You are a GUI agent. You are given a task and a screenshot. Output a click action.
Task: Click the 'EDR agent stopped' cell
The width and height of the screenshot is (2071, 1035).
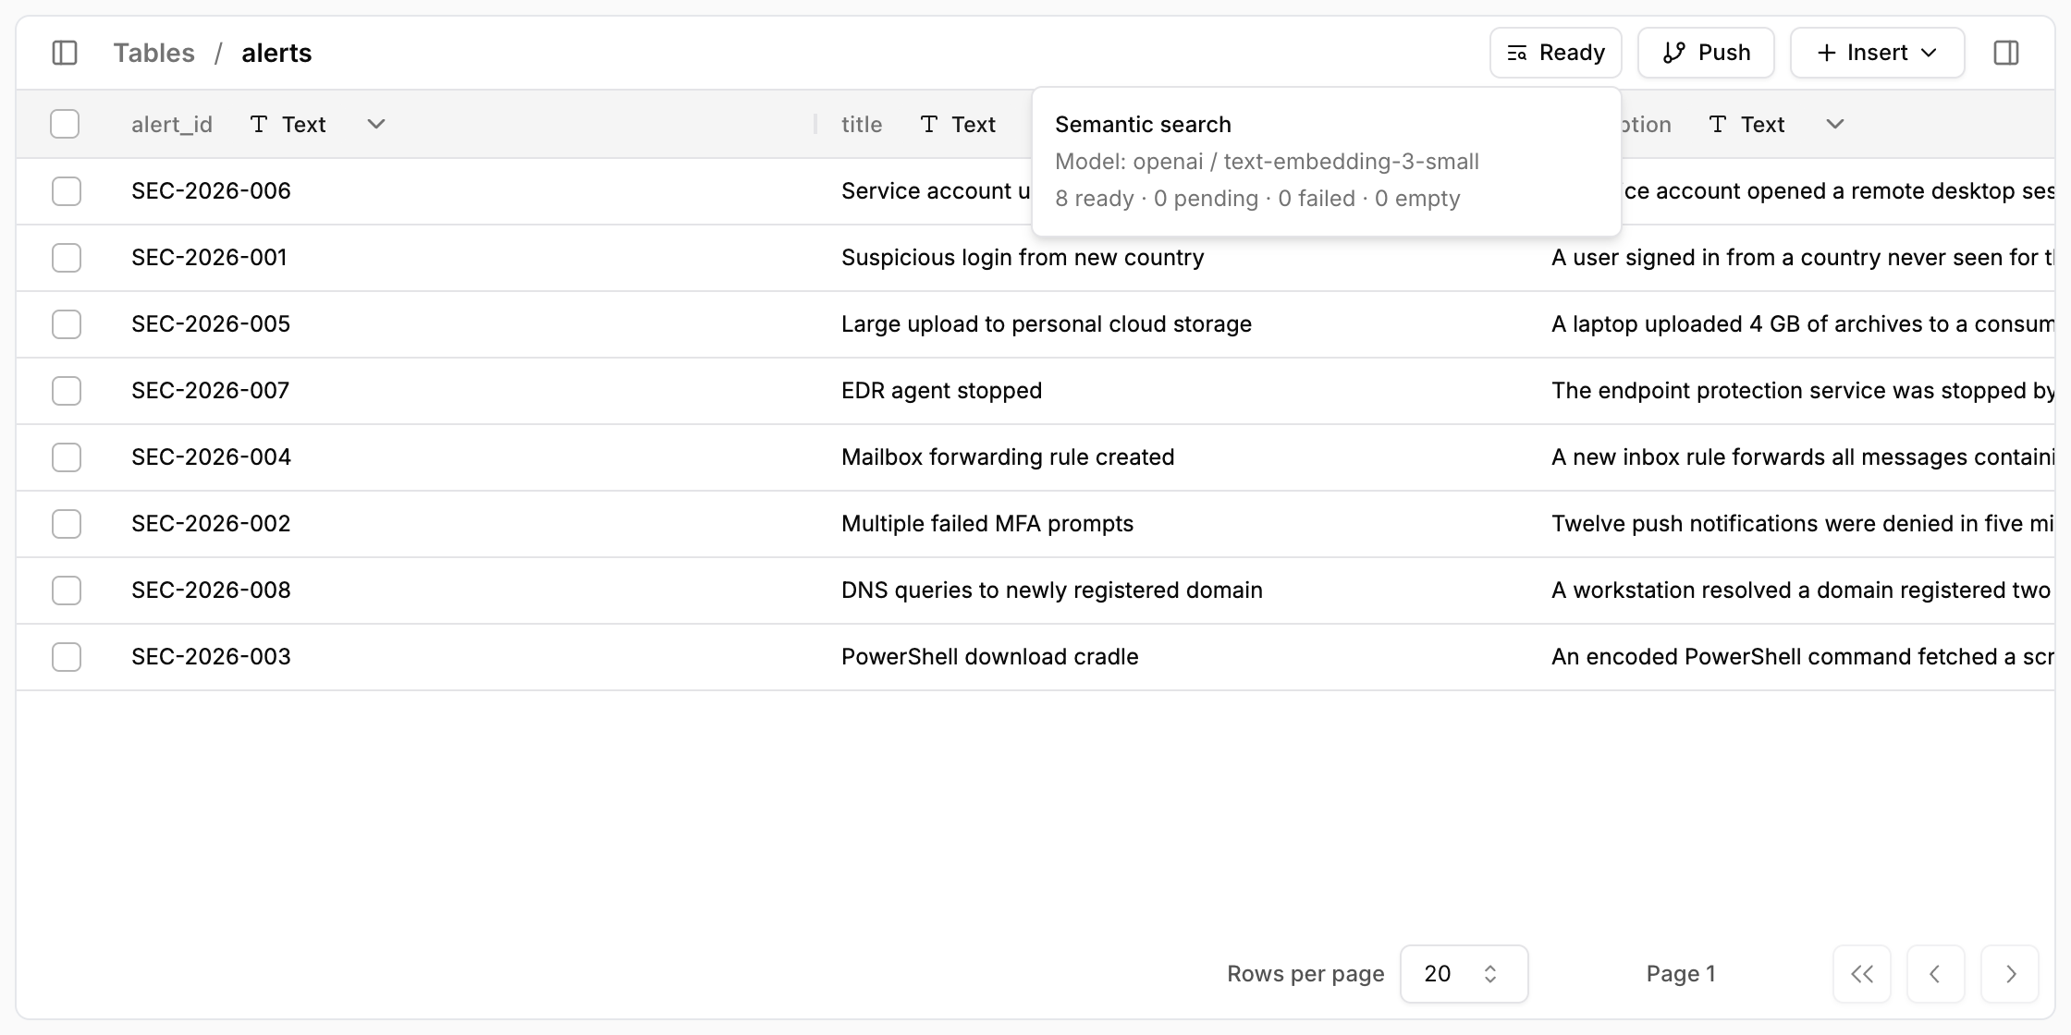point(941,391)
